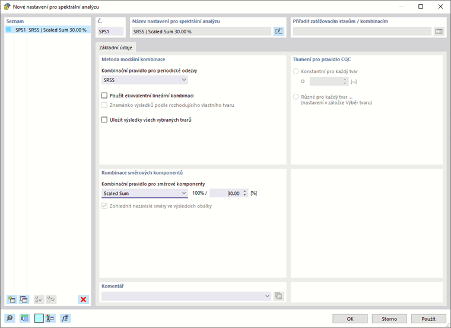Open the SRSS combination rule dropdown
Viewport: 451px width, 328px height.
click(x=145, y=80)
